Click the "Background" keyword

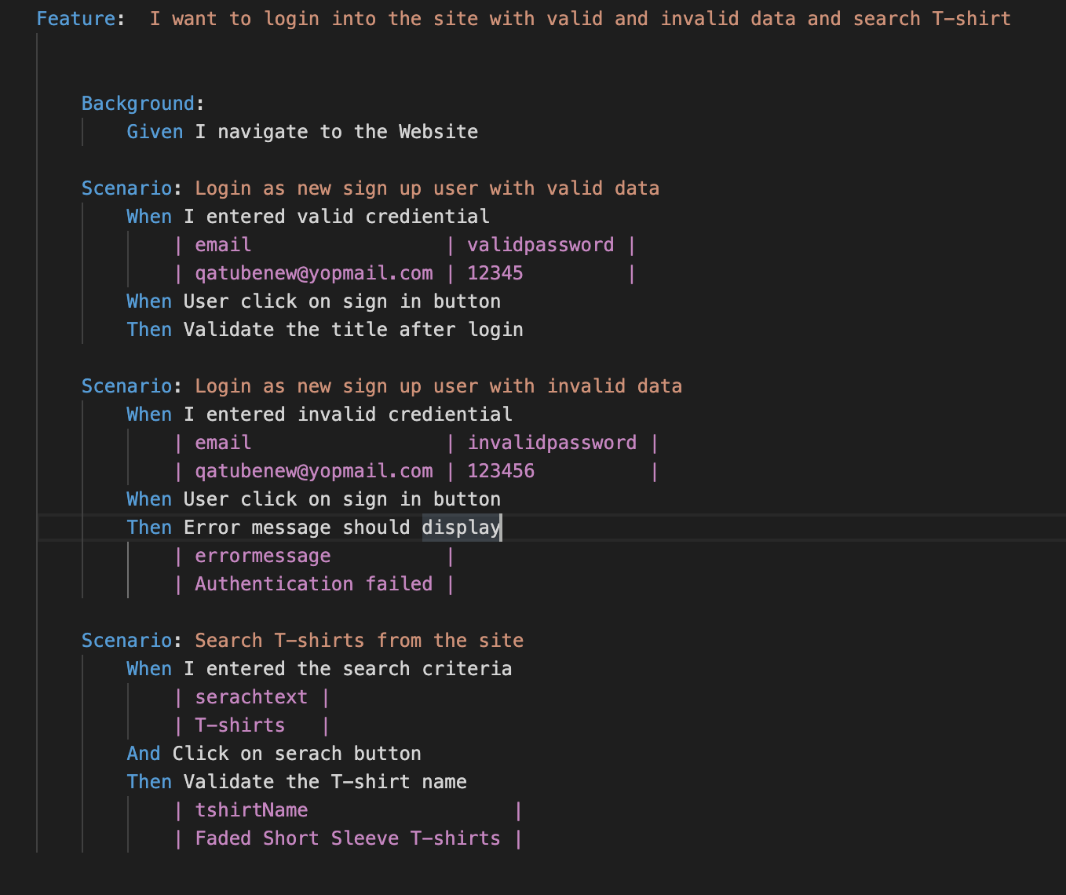137,104
